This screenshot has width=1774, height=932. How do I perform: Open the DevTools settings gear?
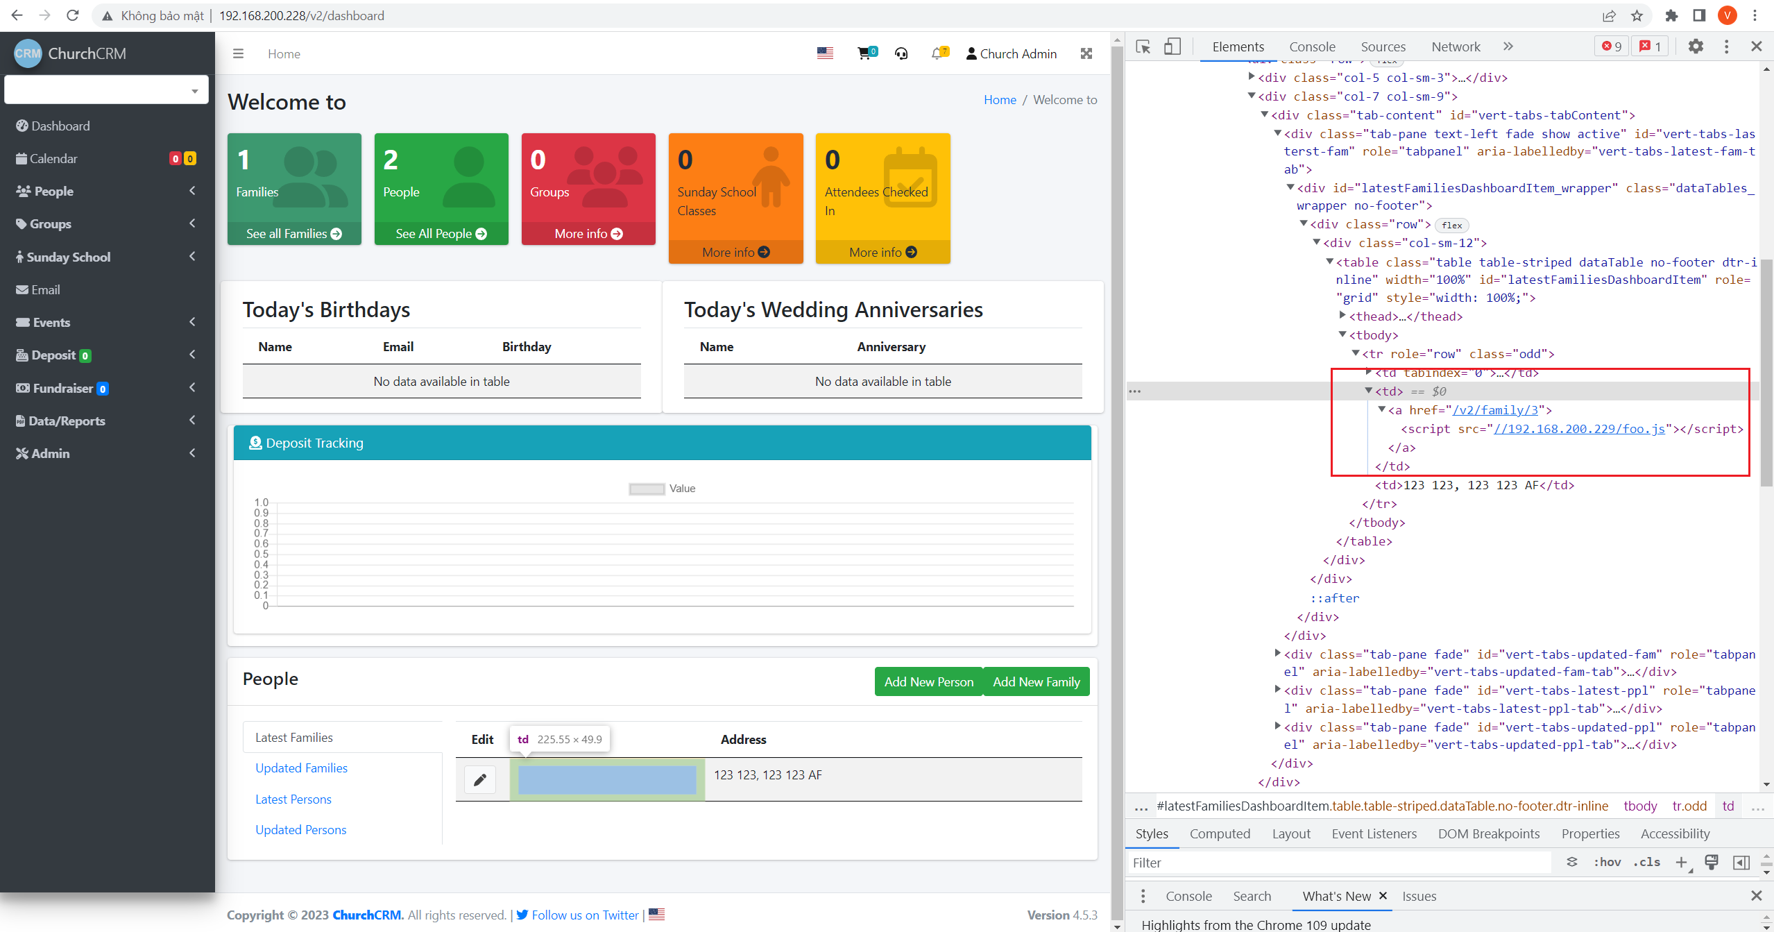point(1696,46)
